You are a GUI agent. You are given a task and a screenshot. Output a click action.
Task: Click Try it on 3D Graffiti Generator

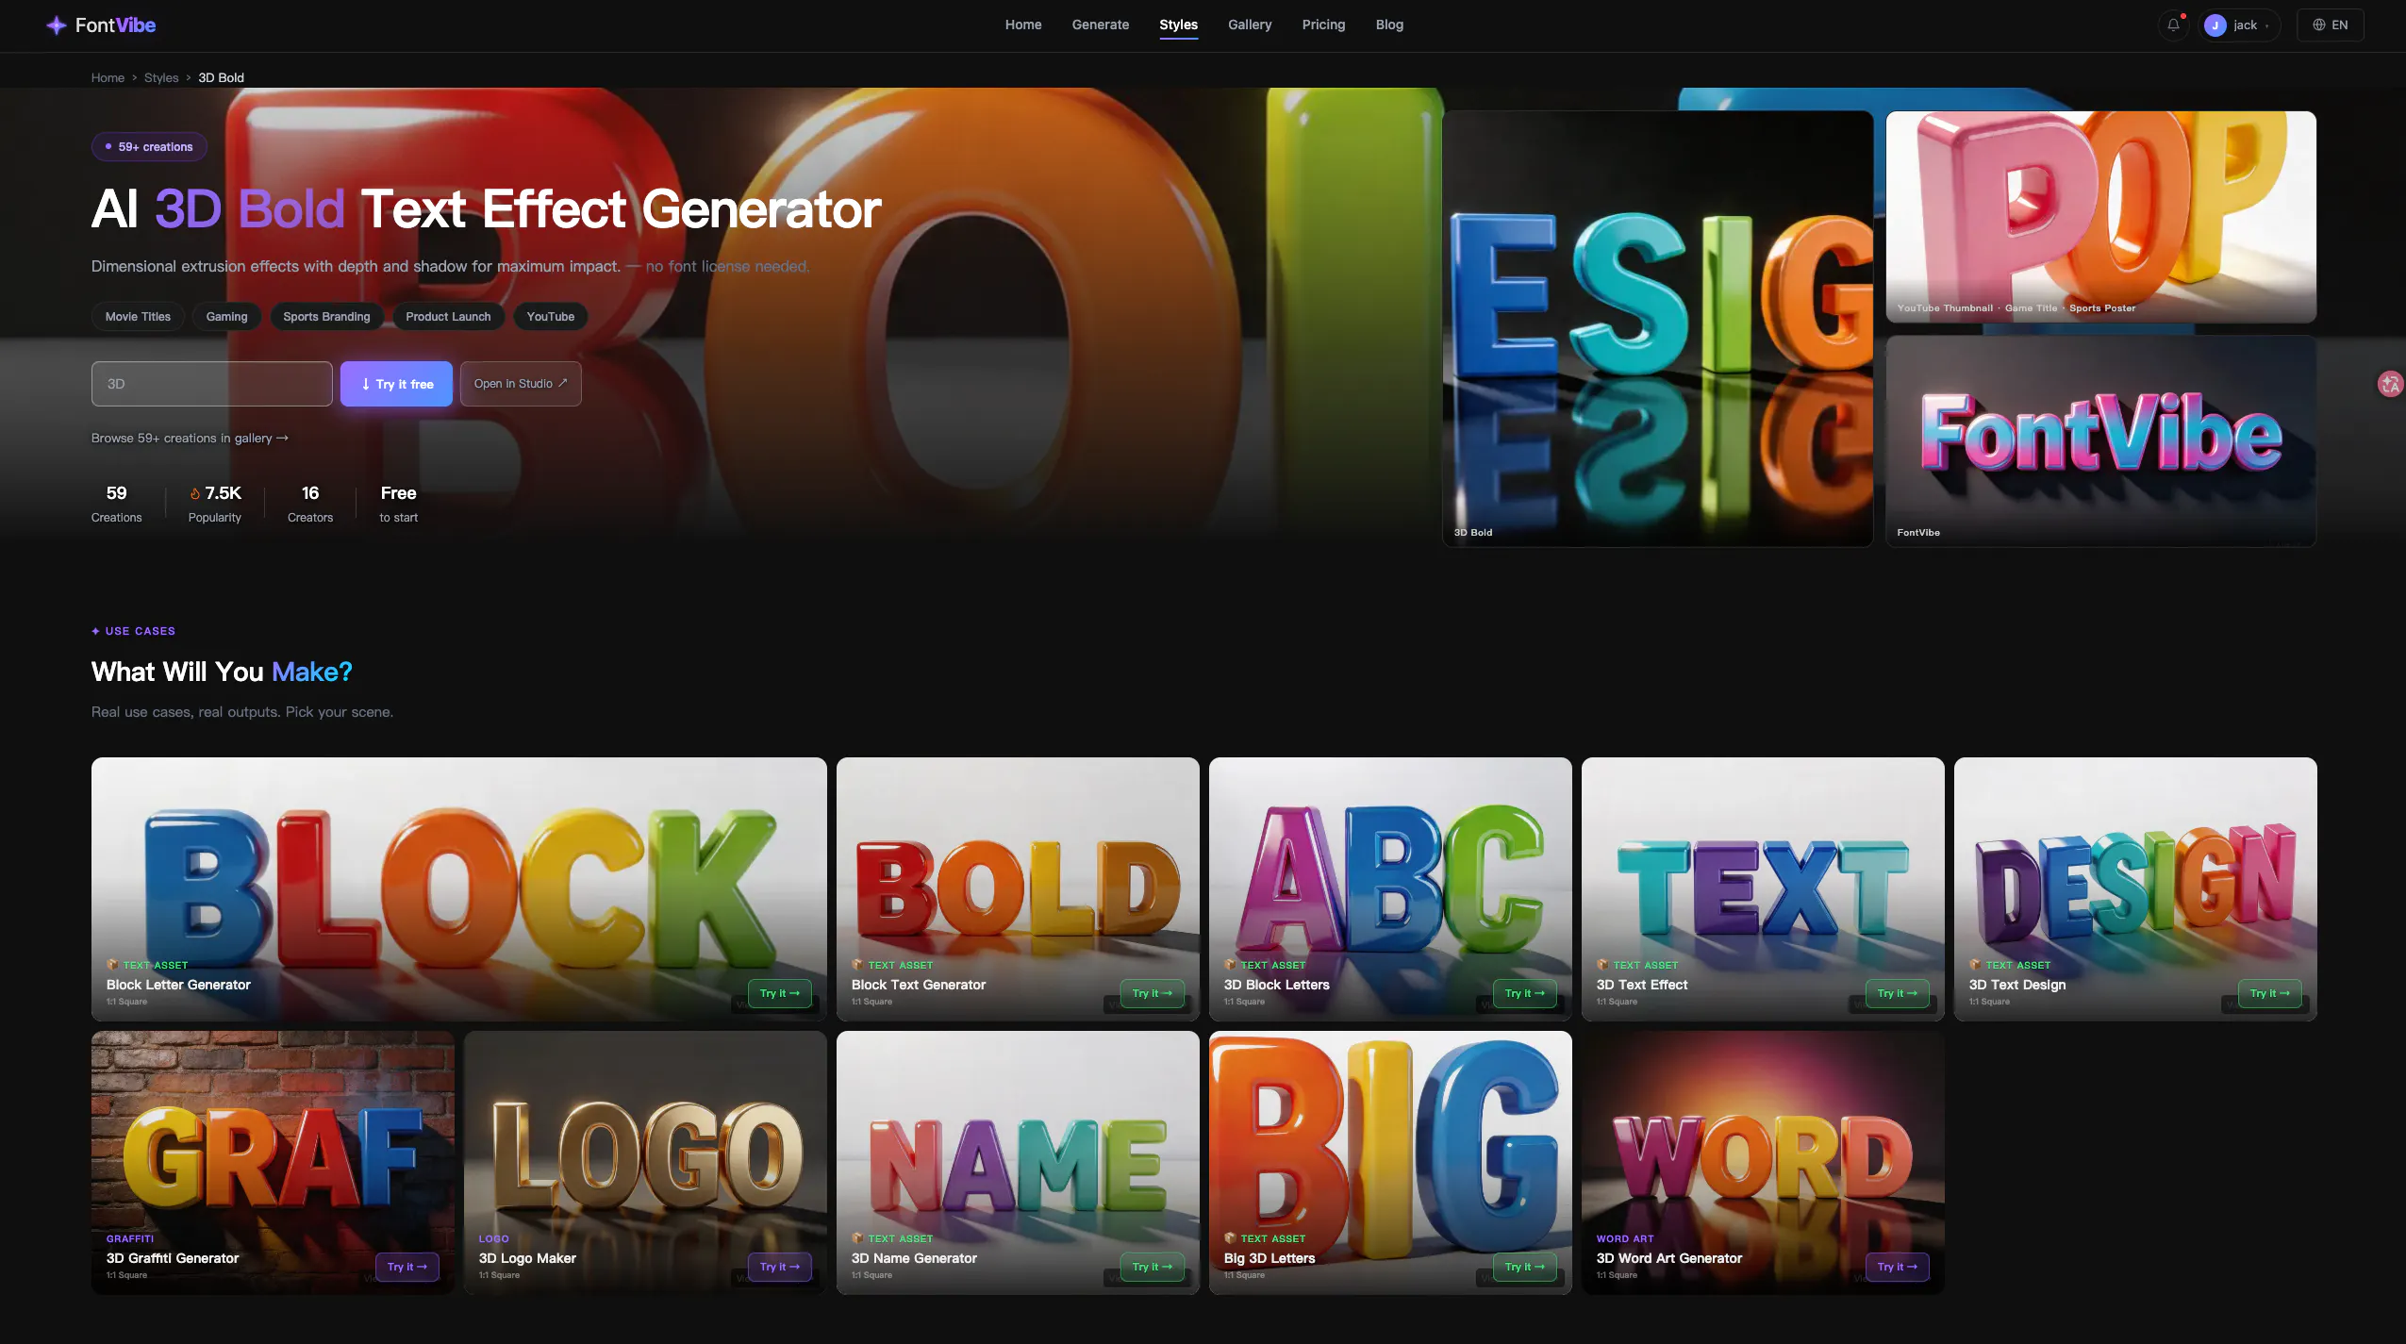pos(407,1267)
